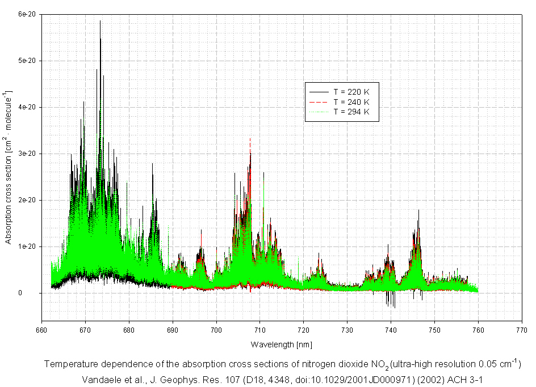
Task: Click the tallest black peak's tip
Action: pyautogui.click(x=101, y=22)
